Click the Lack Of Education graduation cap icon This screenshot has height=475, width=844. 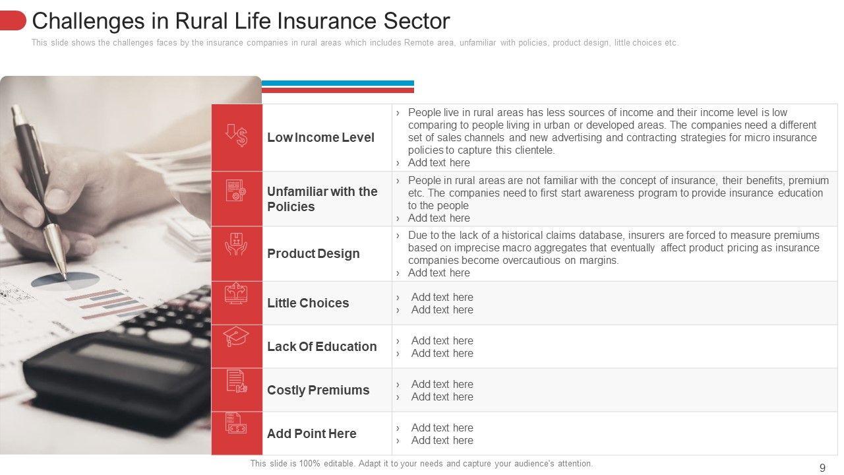236,336
